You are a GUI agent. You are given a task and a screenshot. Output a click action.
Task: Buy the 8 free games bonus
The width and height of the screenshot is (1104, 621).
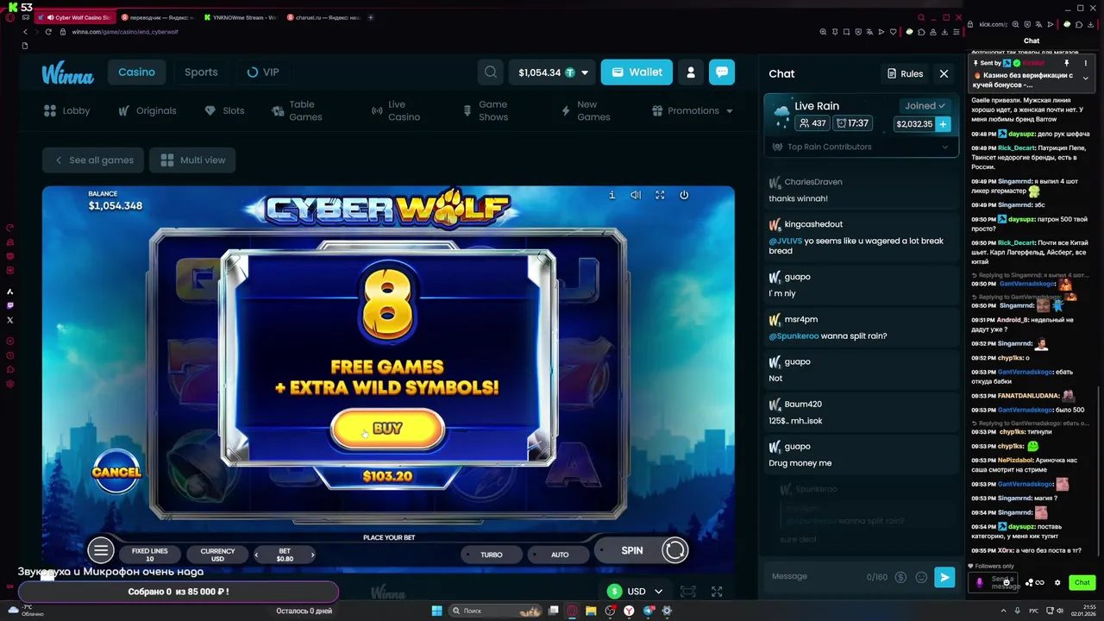pyautogui.click(x=387, y=429)
